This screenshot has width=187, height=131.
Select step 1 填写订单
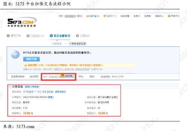pyautogui.click(x=14, y=36)
